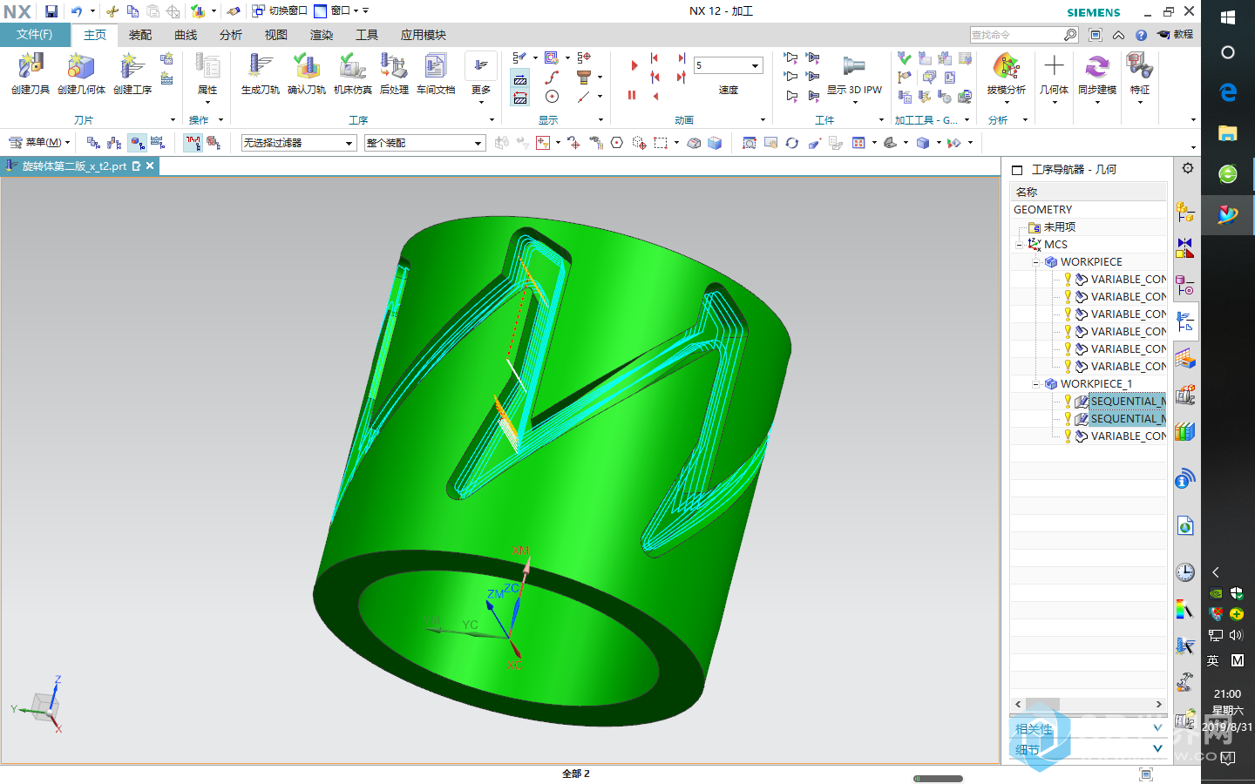Screen dimensions: 1255x784
Task: Click Synchronous Modeling (同步建模) icon
Action: coord(1096,67)
